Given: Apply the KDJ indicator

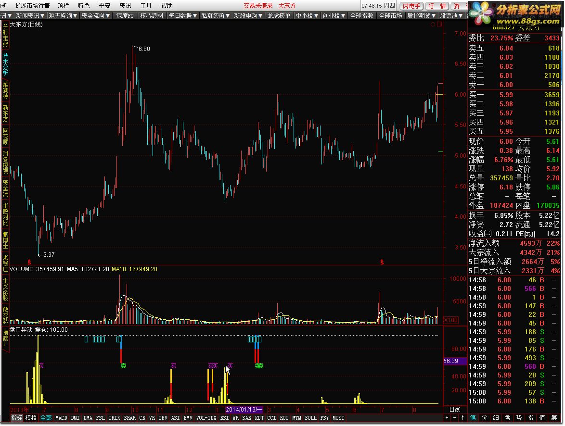Looking at the screenshot, I should point(259,418).
